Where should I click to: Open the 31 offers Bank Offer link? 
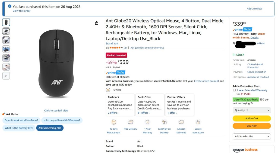[143, 113]
